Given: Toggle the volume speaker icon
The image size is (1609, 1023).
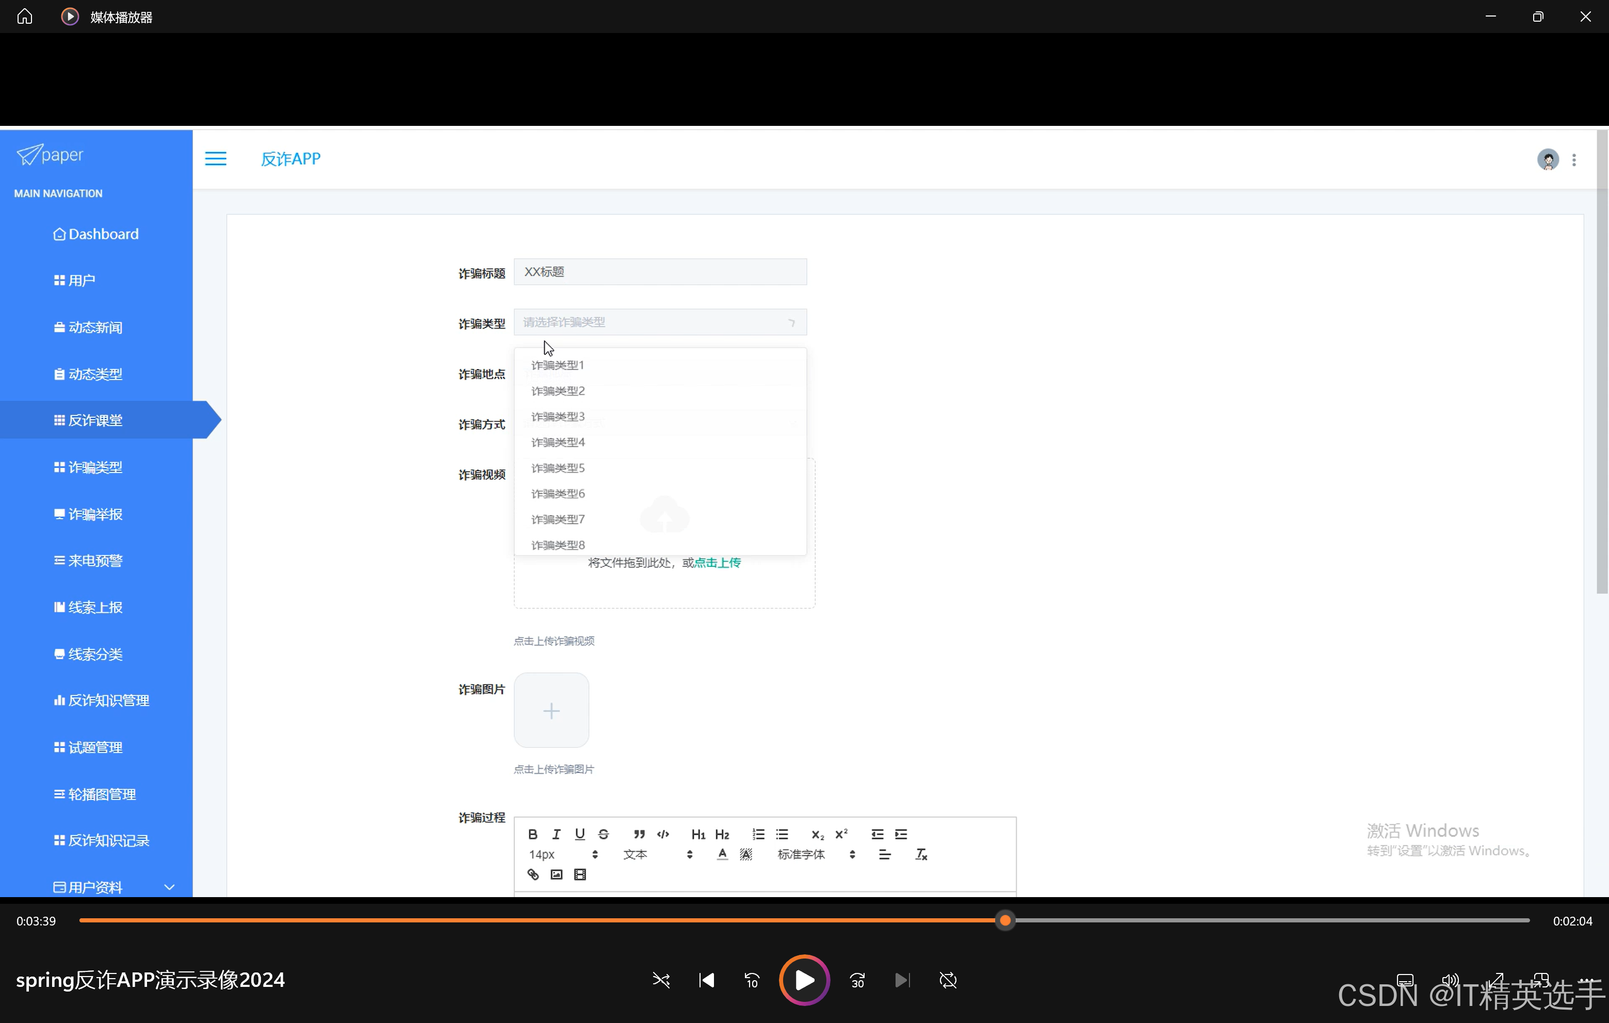Looking at the screenshot, I should point(1449,980).
